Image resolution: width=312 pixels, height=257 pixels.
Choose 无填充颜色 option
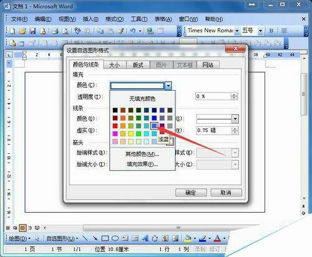[142, 99]
